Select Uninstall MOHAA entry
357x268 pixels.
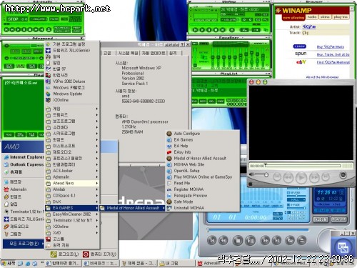(x=203, y=208)
